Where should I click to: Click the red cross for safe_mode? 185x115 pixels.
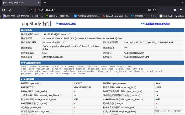tap(74, 91)
